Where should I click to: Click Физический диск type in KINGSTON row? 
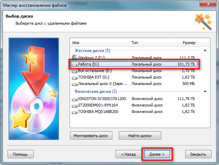[147, 99]
